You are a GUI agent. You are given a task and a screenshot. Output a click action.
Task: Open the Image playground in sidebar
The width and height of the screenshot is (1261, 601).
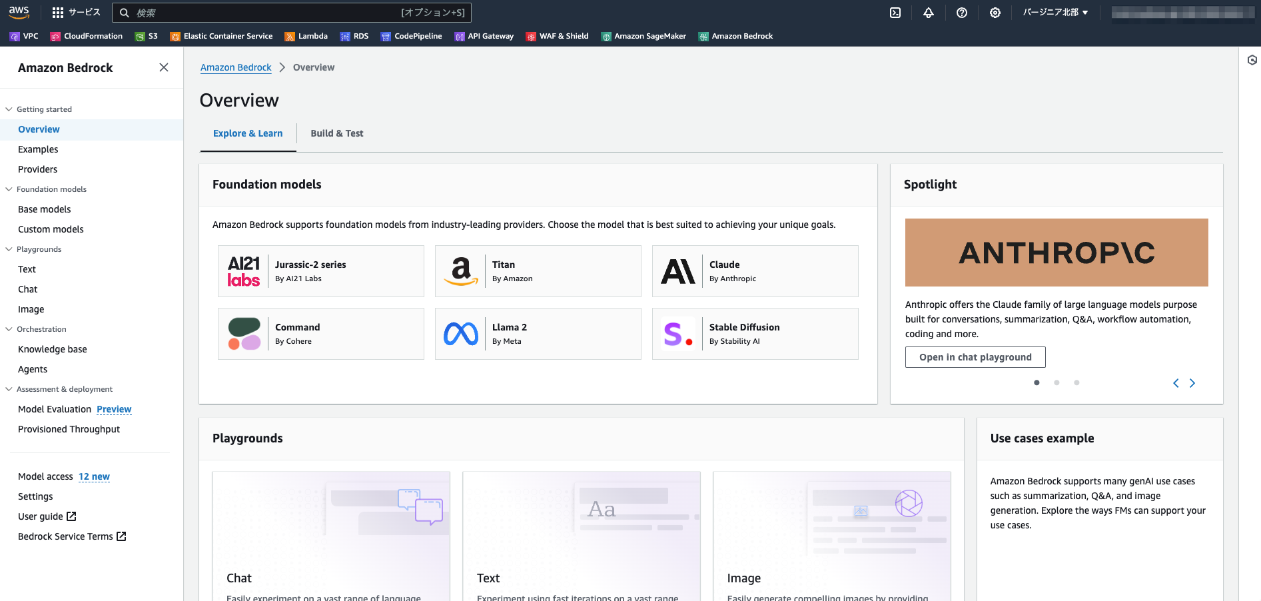coord(31,309)
